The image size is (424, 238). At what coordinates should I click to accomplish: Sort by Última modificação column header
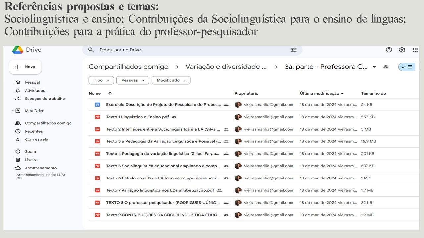coord(322,93)
